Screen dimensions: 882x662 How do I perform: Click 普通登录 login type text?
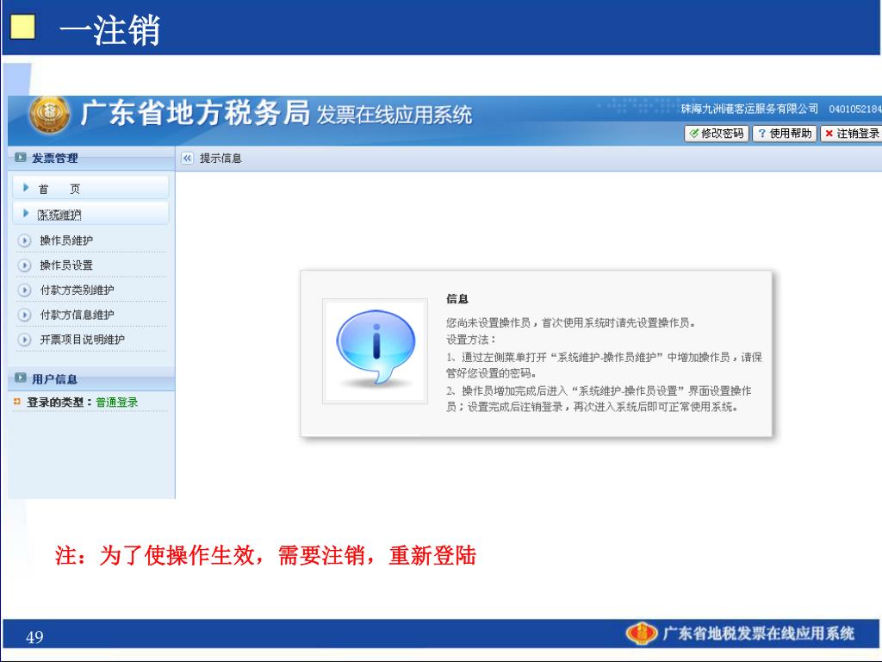tap(117, 402)
